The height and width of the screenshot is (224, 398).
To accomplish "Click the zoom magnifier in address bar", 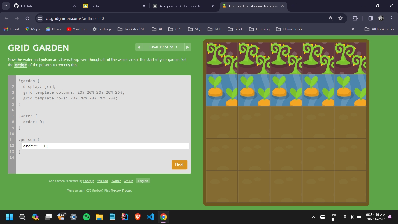I will point(331,18).
